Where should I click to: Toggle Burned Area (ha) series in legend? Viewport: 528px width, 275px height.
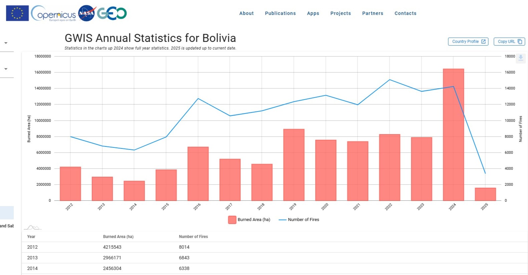click(249, 220)
